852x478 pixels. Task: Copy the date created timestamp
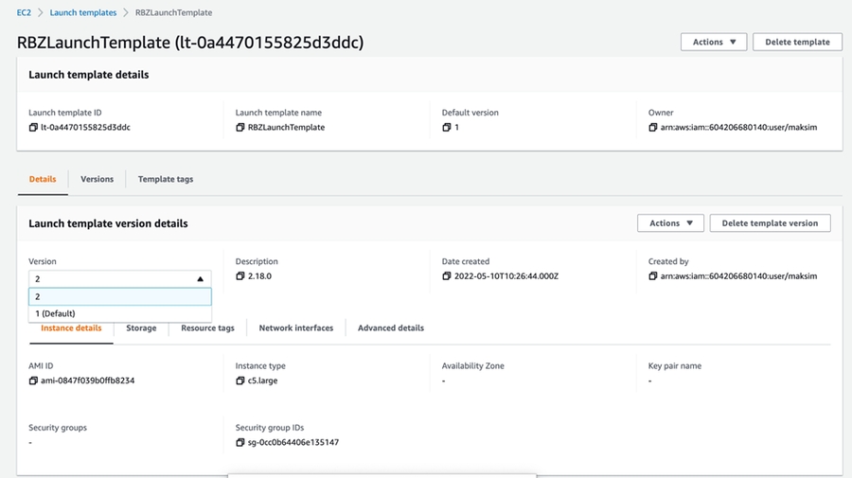(x=447, y=276)
